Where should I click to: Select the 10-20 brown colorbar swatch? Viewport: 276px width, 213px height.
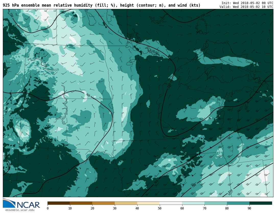[x=81, y=203]
